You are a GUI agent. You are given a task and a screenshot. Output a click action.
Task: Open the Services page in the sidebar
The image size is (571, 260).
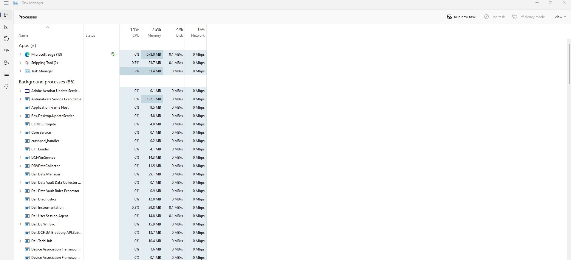click(x=6, y=86)
